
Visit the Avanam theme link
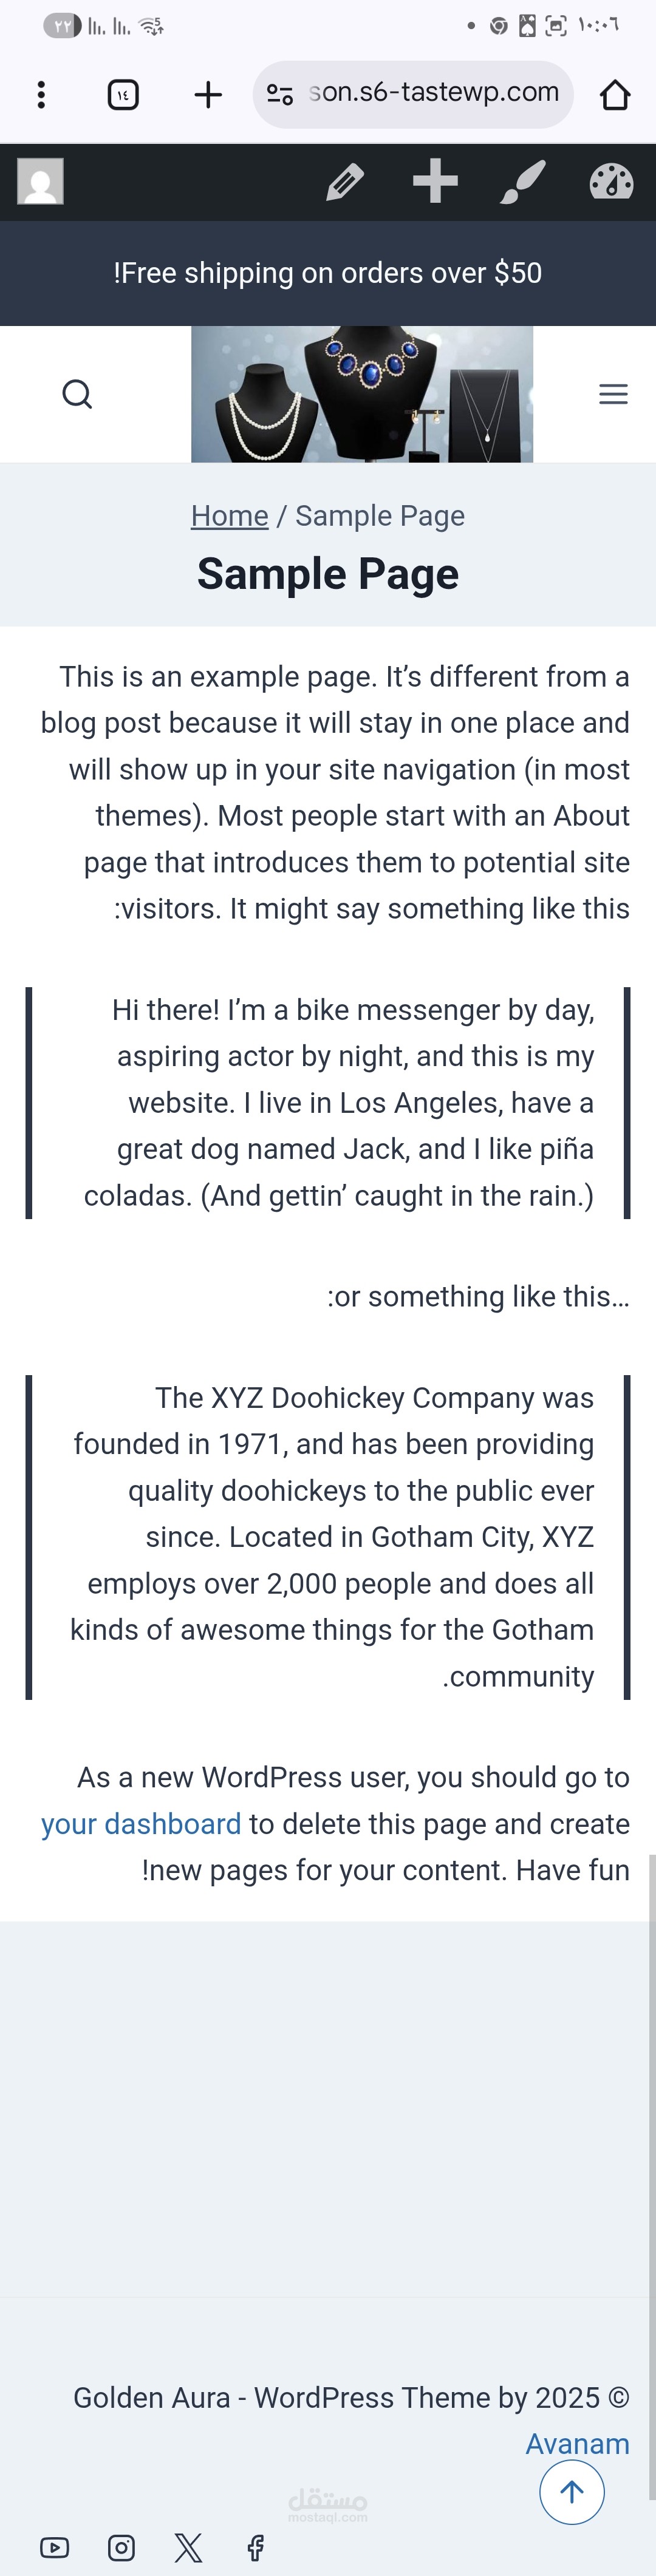577,2443
